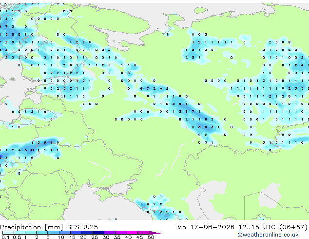The width and height of the screenshot is (309, 239).
Task: Click the legend label '45'
Action: click(x=139, y=237)
